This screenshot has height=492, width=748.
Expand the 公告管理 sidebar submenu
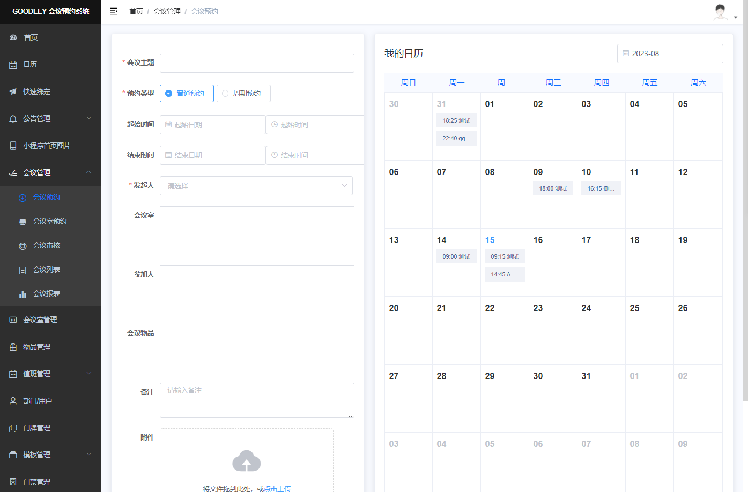pos(50,118)
